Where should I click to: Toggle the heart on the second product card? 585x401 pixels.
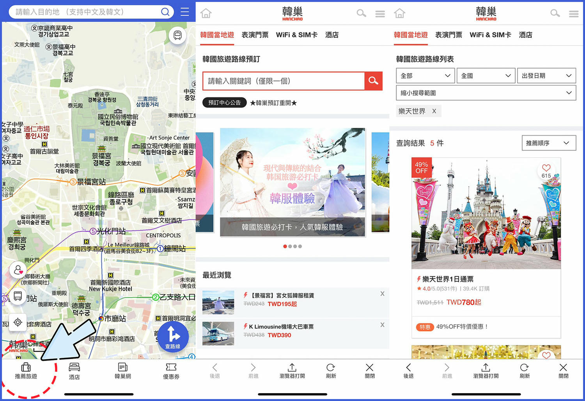coord(546,355)
